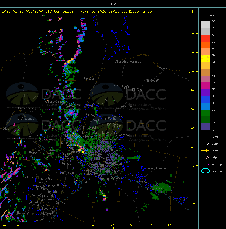The width and height of the screenshot is (226, 229).
Task: Click the 'Lomas_Blancas' place label
Action: [x=156, y=168]
